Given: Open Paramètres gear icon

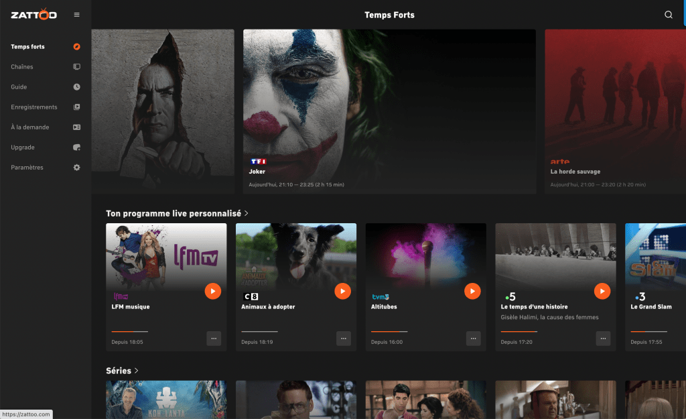Looking at the screenshot, I should pyautogui.click(x=76, y=168).
